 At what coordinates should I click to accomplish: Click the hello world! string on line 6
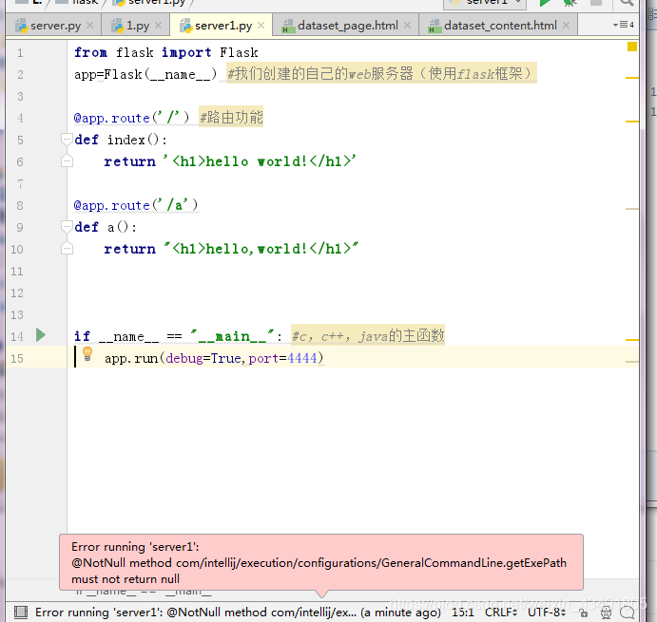click(x=260, y=161)
